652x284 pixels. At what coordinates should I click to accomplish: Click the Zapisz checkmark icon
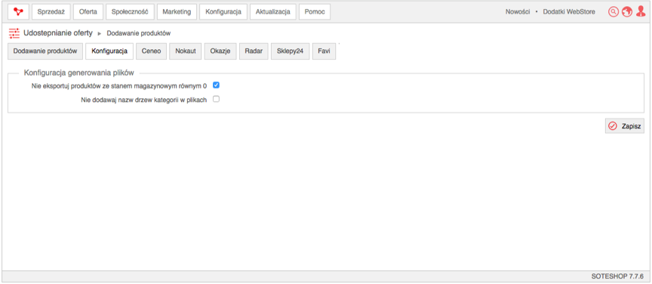click(613, 125)
